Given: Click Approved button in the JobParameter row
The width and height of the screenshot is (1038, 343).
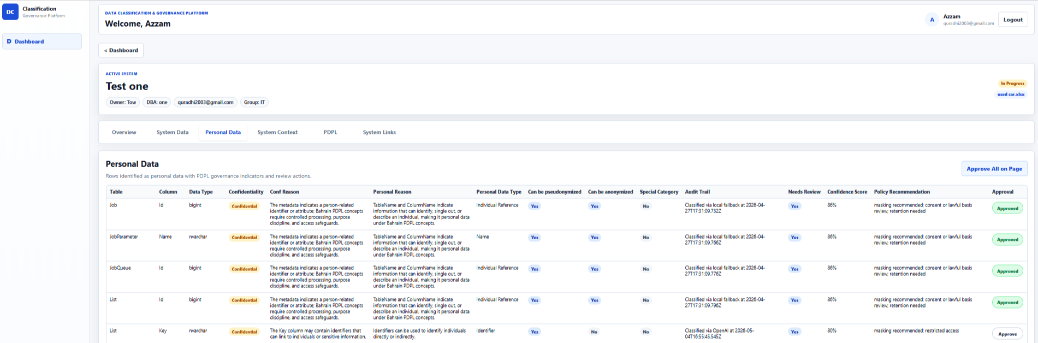Looking at the screenshot, I should click(x=1007, y=240).
